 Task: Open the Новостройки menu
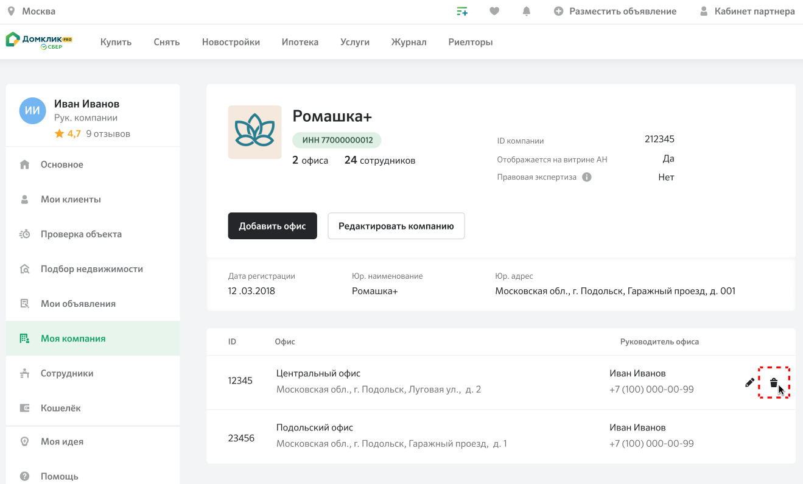(x=231, y=42)
